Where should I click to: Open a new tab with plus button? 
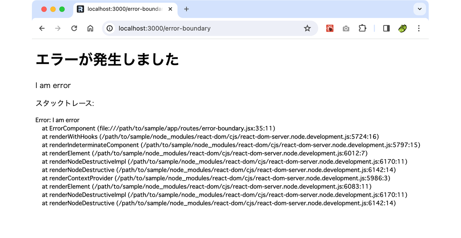(186, 9)
